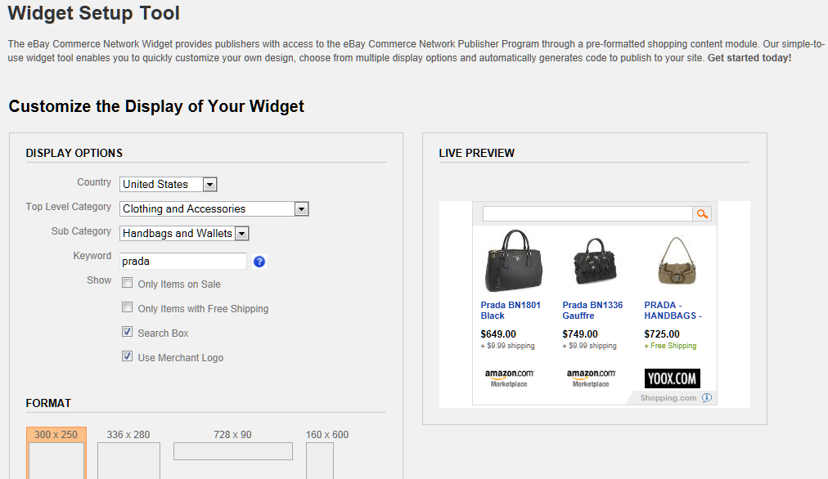Open the PRADA - HANDBAGS product link
Image resolution: width=828 pixels, height=479 pixels.
[673, 311]
